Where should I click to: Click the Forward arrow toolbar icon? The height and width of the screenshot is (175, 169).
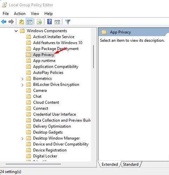tap(11, 22)
